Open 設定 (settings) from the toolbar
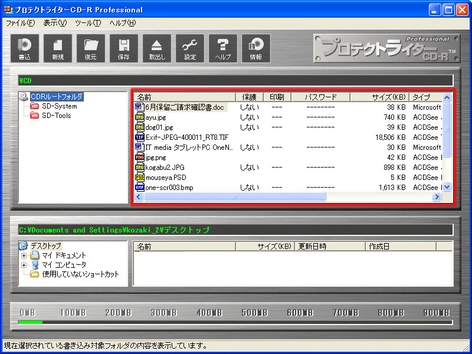The height and width of the screenshot is (354, 472). coord(190,48)
